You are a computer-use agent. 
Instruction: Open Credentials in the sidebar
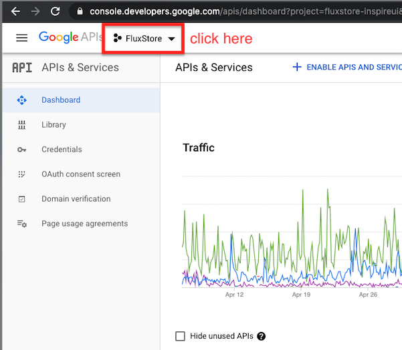(x=81, y=150)
